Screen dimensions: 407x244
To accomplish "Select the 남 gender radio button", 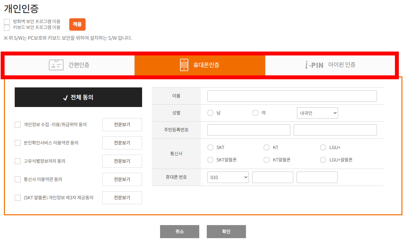I will coord(210,113).
